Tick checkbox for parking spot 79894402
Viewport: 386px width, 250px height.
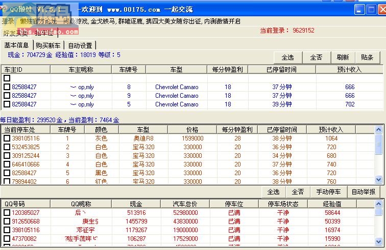point(7,181)
